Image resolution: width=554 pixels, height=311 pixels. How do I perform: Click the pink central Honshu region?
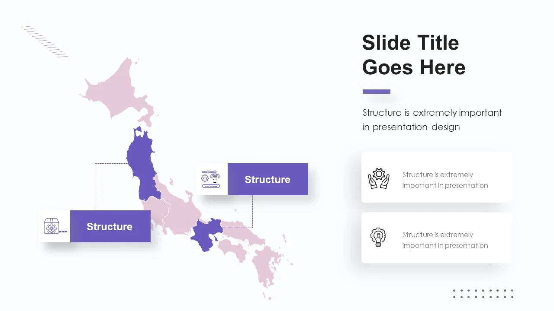pyautogui.click(x=182, y=207)
